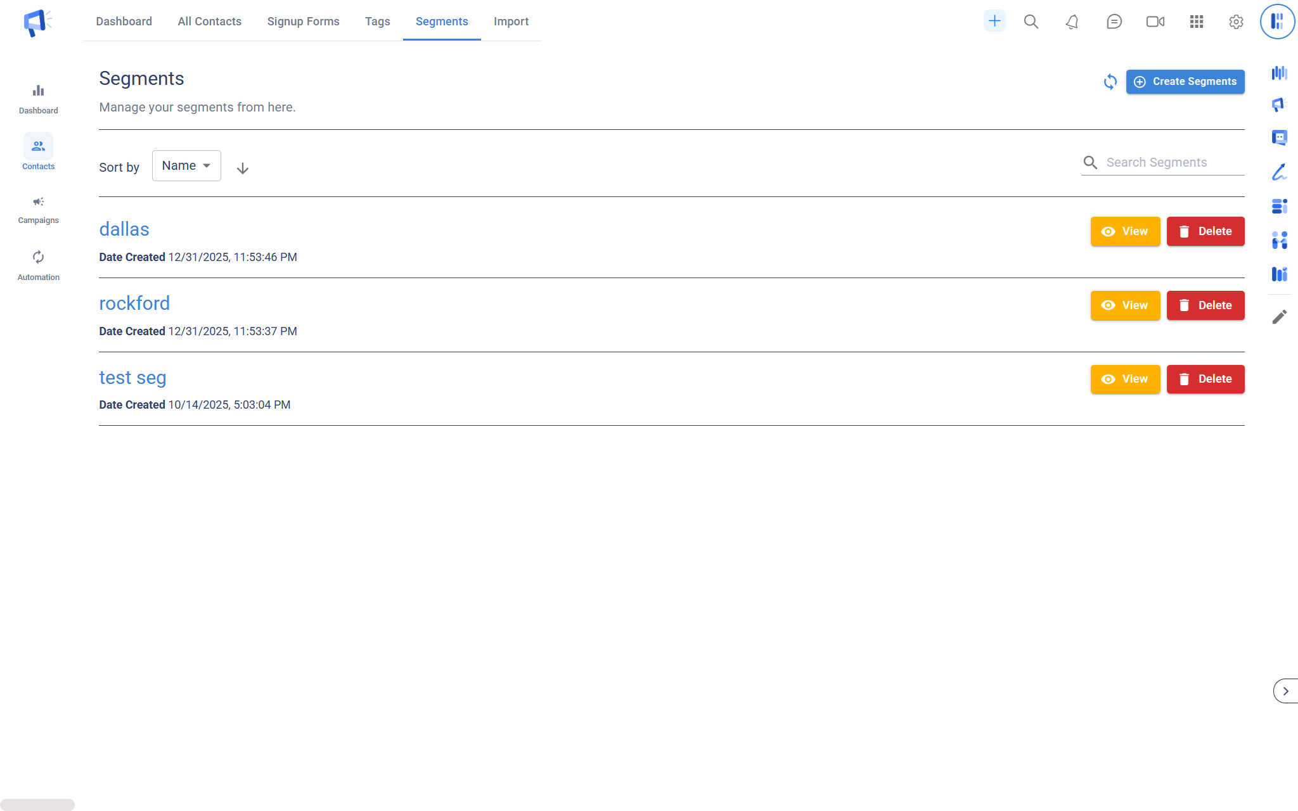Open the settings gear icon
Viewport: 1298px width, 811px height.
[x=1236, y=22]
